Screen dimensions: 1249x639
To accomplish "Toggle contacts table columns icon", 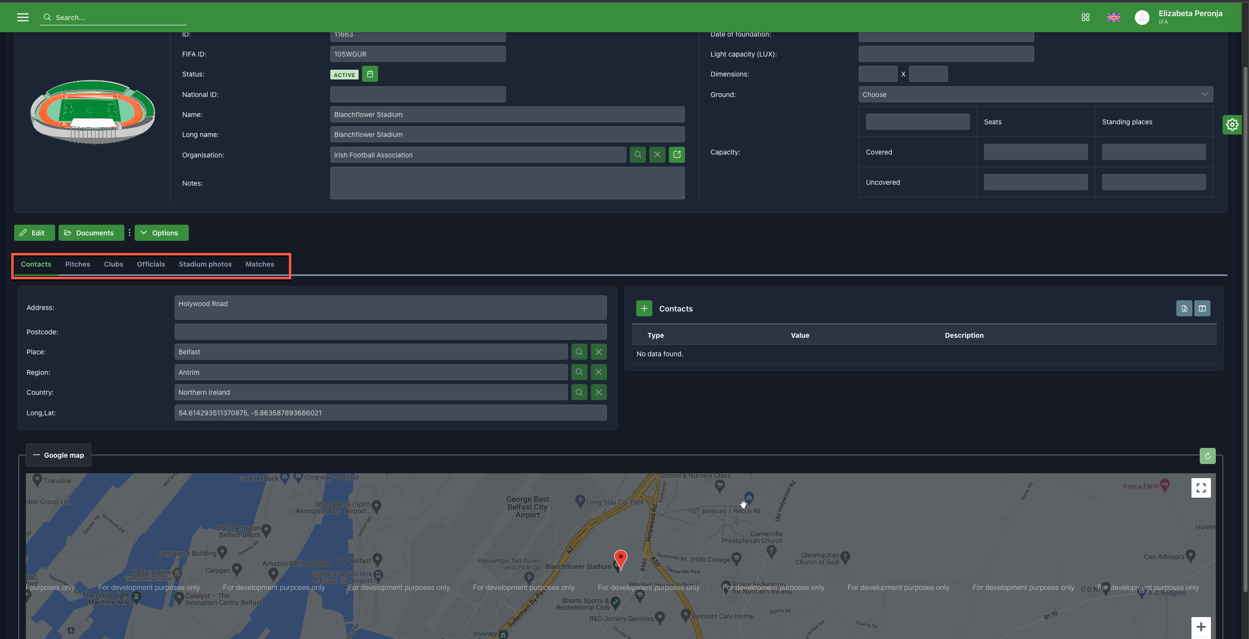I will click(1202, 309).
